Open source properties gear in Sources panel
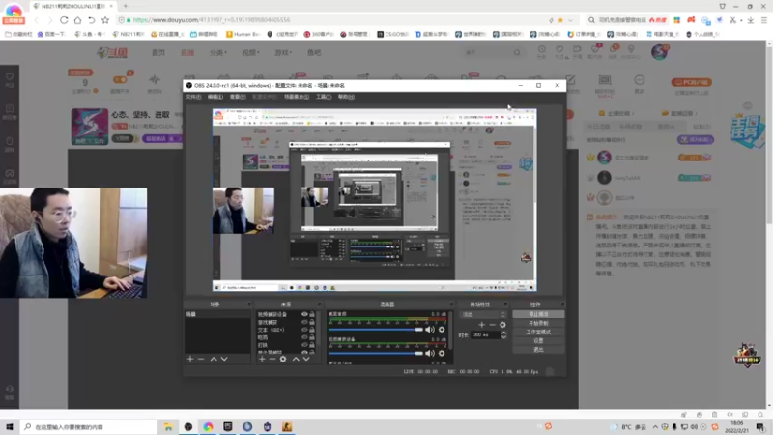This screenshot has width=773, height=435. click(283, 359)
